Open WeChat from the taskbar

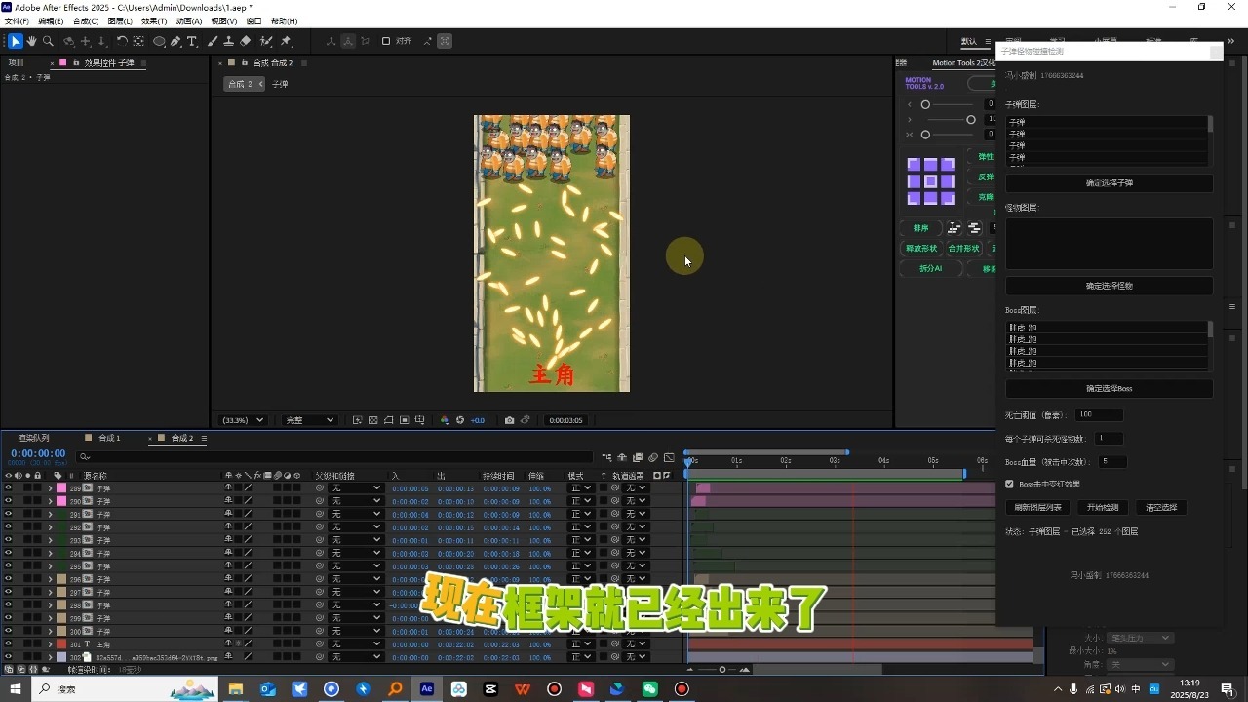tap(650, 689)
